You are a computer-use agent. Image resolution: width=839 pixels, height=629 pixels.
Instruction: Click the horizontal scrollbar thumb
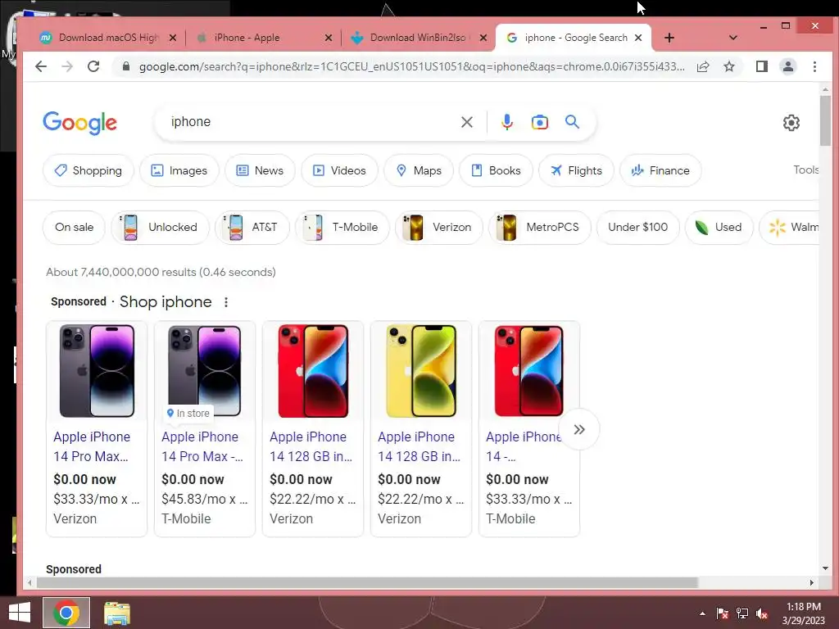[x=367, y=582]
